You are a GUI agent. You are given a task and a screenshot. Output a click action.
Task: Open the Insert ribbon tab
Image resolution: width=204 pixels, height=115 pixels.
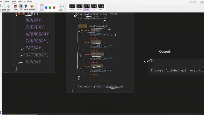(x=7, y=2)
